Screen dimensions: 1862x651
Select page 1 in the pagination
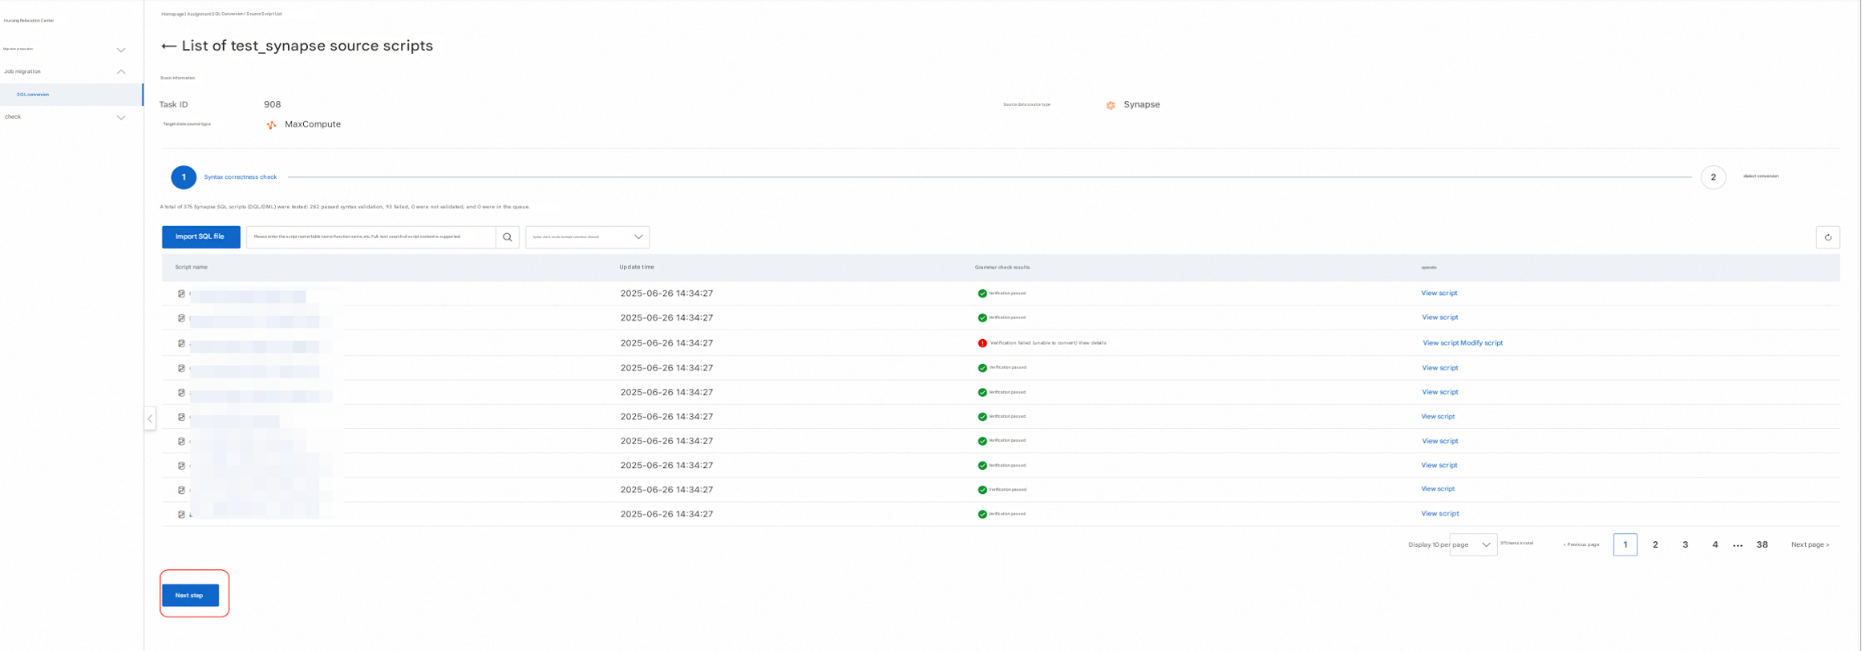(x=1625, y=545)
